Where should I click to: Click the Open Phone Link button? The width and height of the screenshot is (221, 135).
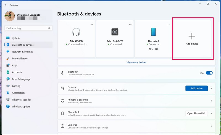[196, 113]
